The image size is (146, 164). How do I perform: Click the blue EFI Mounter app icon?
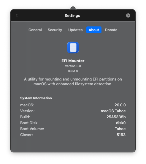point(73,48)
